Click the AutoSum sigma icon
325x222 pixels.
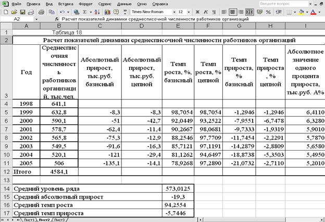pos(85,11)
